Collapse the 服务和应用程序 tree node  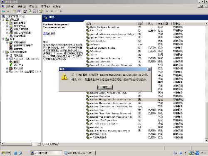pyautogui.click(x=4, y=52)
